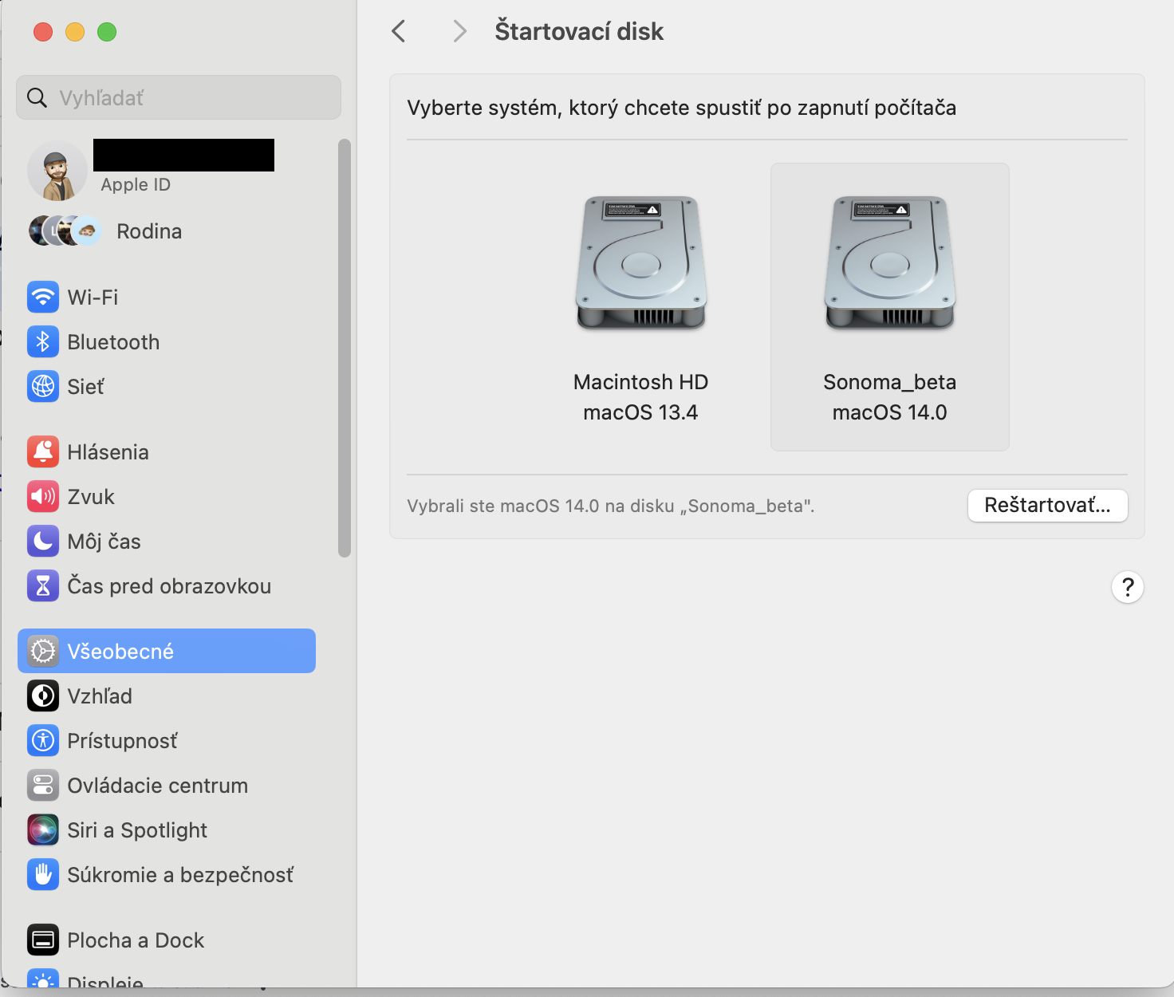This screenshot has width=1174, height=997.
Task: Select the Vzhľad sidebar label
Action: [x=100, y=696]
